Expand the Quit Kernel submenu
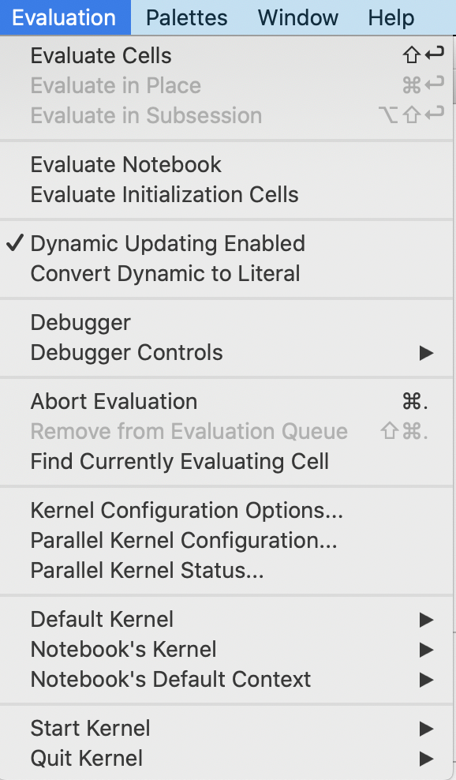The image size is (456, 780). 85,758
